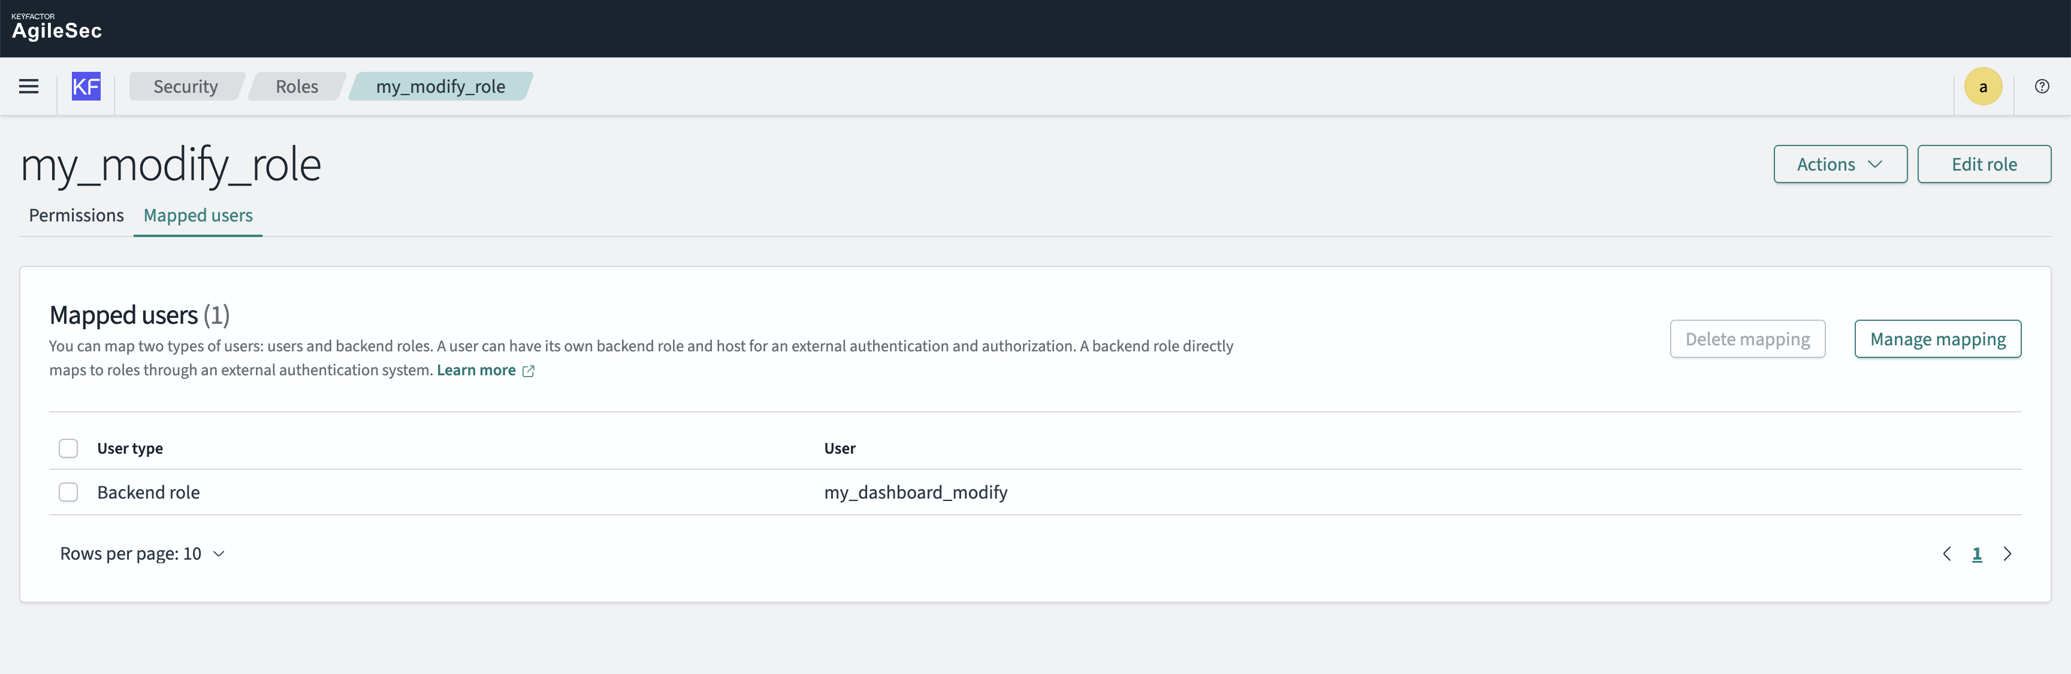Open the hamburger navigation menu
The height and width of the screenshot is (674, 2071).
29,87
